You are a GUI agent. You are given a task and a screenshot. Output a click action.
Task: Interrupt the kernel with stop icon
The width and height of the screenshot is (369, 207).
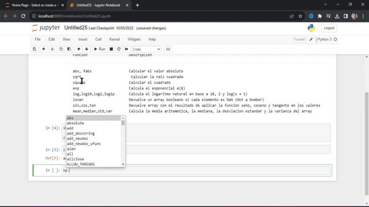pyautogui.click(x=111, y=49)
